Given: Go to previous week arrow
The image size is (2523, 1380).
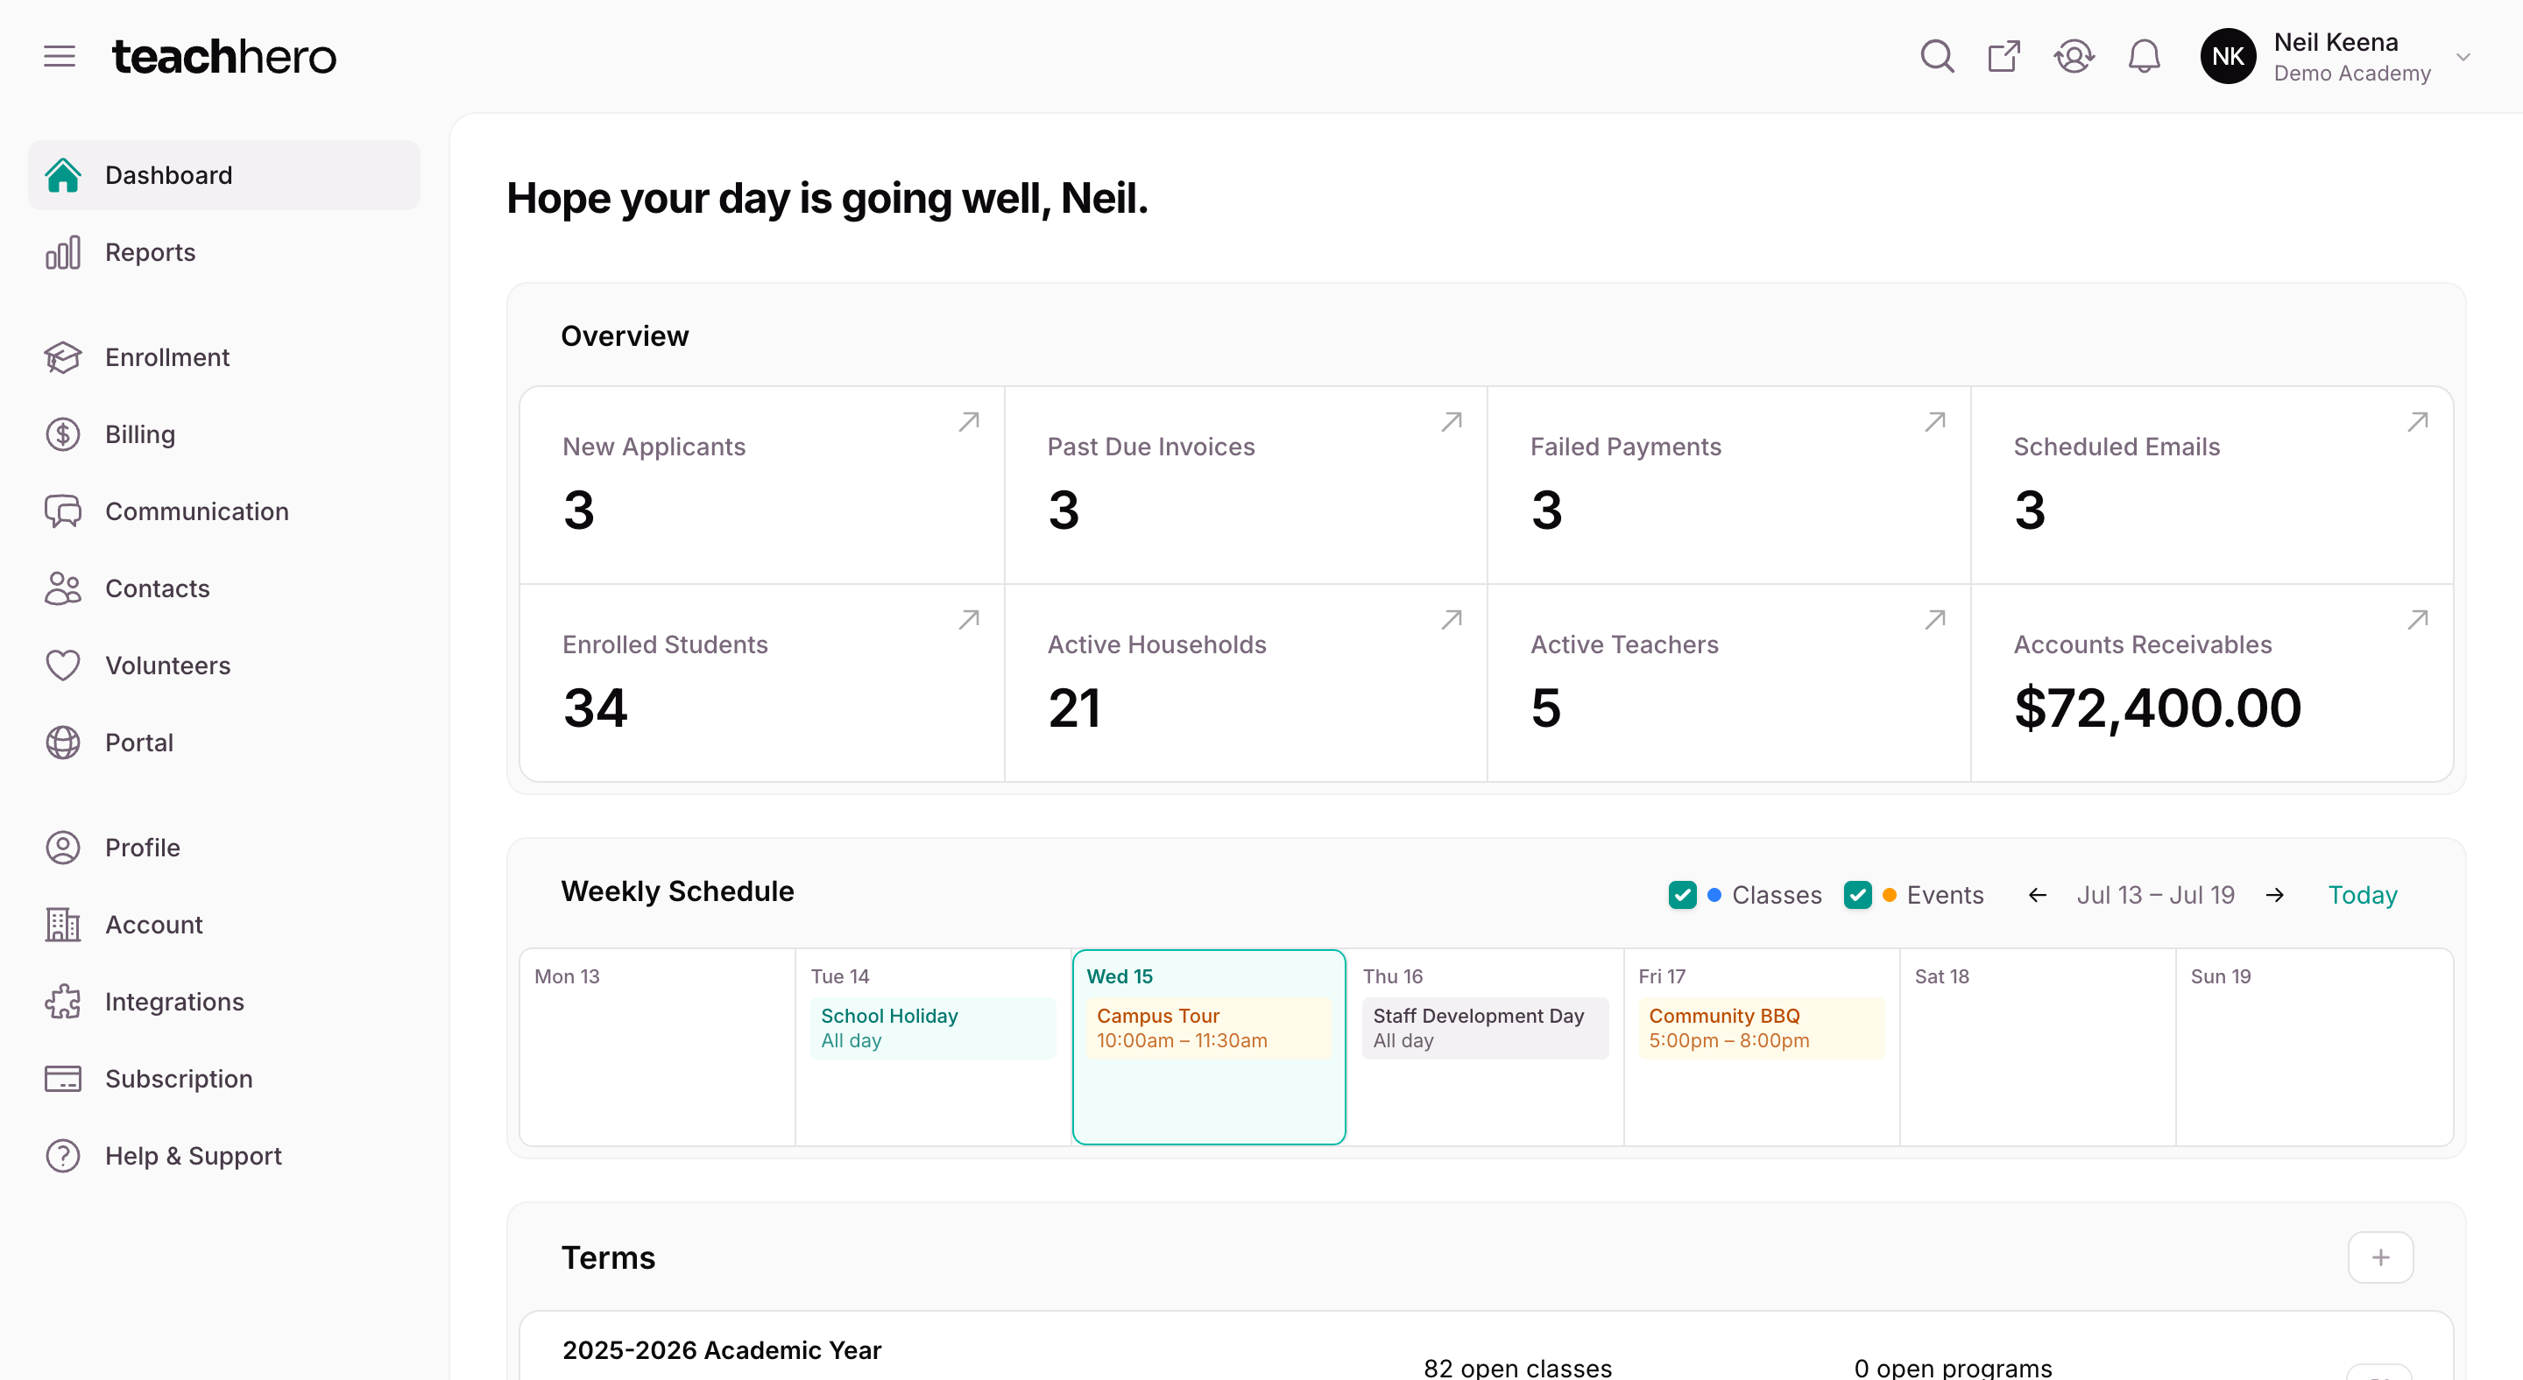Looking at the screenshot, I should 2037,895.
